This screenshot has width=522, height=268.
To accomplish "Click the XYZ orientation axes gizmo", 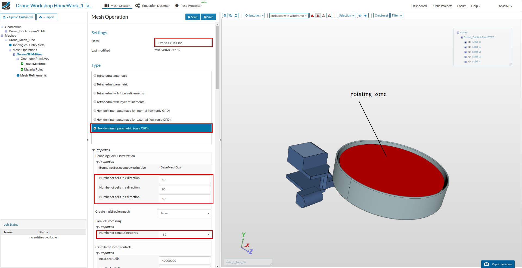I will click(x=247, y=243).
